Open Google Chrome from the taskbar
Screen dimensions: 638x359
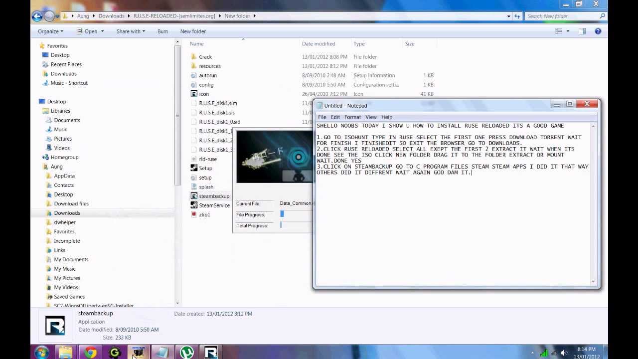[90, 353]
